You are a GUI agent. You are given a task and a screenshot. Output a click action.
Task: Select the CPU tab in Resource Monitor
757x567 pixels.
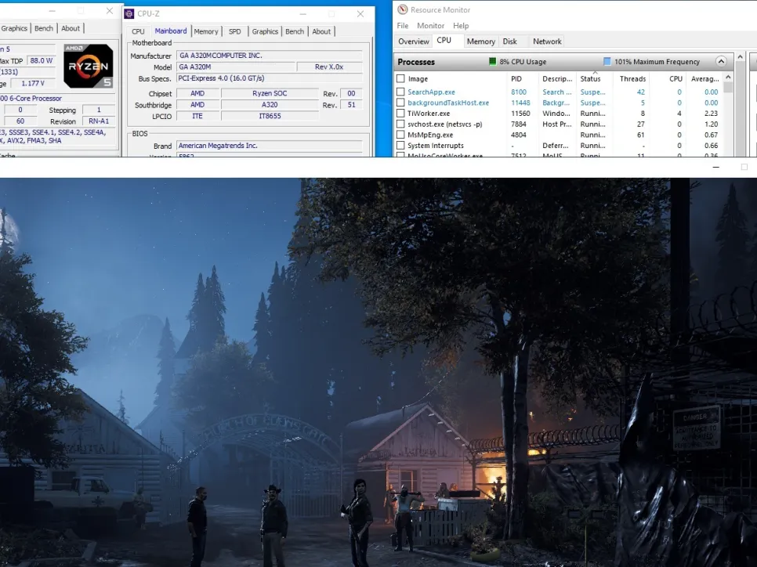[444, 41]
